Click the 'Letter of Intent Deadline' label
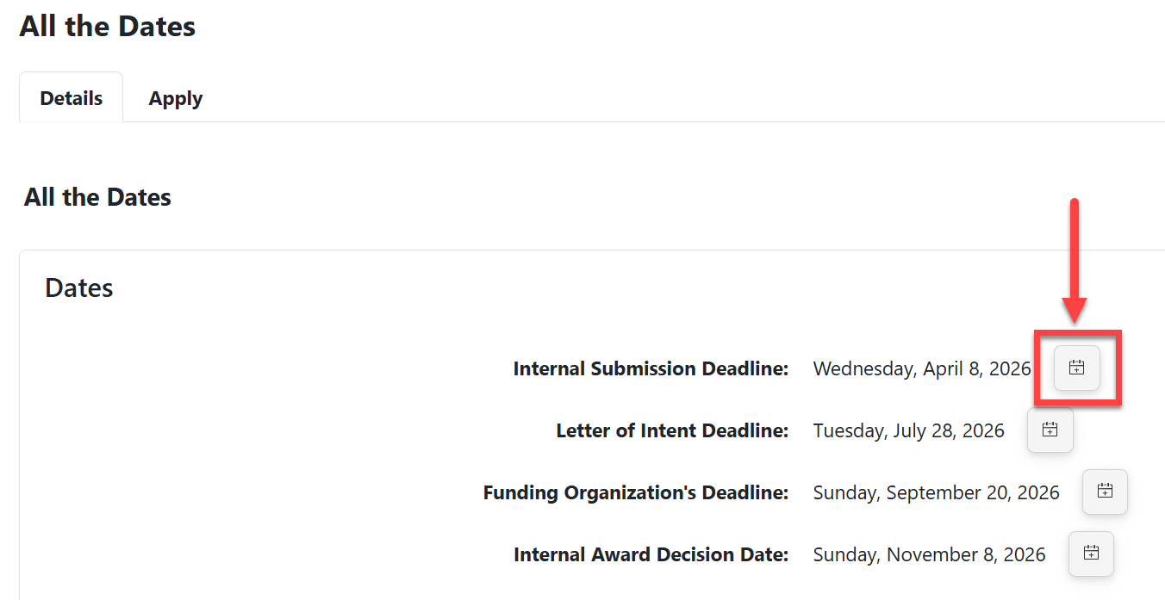 [672, 430]
